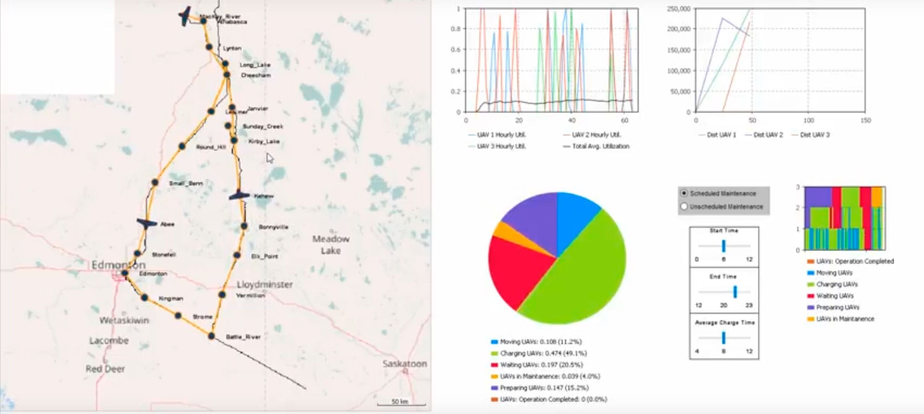Select the Vermilion station marker

222,295
